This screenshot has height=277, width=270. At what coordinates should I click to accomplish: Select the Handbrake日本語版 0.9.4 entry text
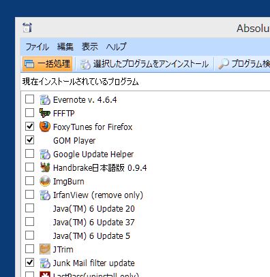click(x=100, y=168)
